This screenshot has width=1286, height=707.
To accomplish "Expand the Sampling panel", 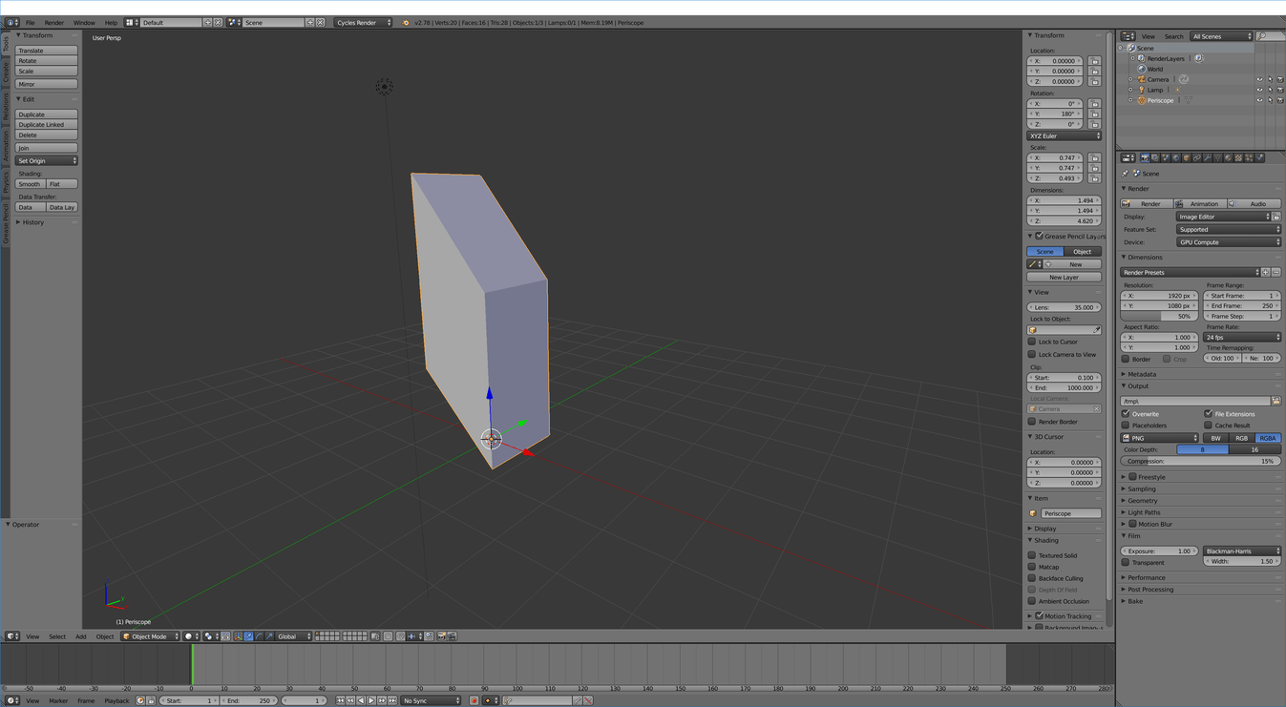I will [x=1142, y=489].
